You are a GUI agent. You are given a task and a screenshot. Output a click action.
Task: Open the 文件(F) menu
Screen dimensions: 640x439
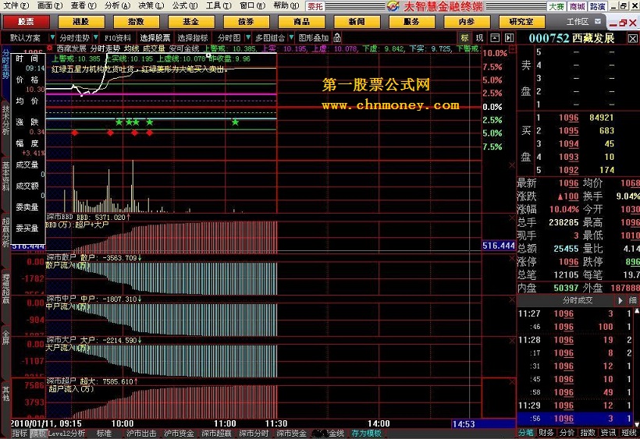[x=16, y=5]
